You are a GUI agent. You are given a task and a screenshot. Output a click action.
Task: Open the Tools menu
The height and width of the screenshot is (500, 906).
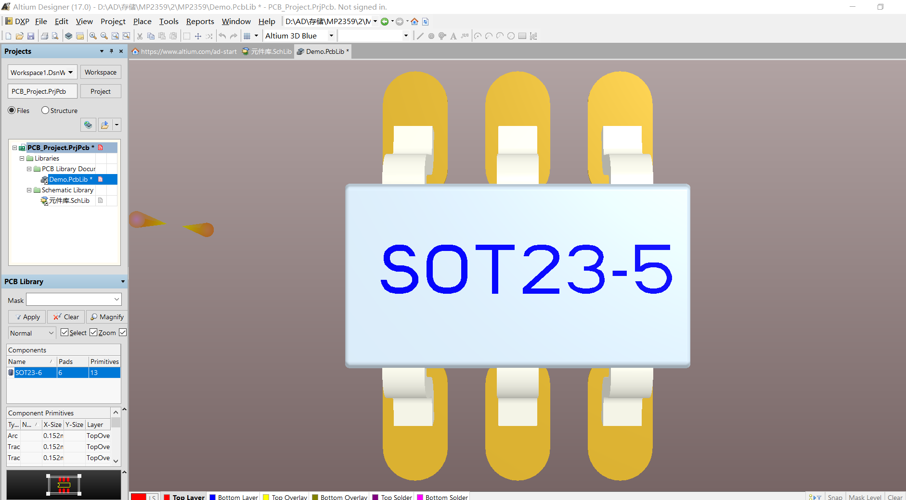click(168, 21)
